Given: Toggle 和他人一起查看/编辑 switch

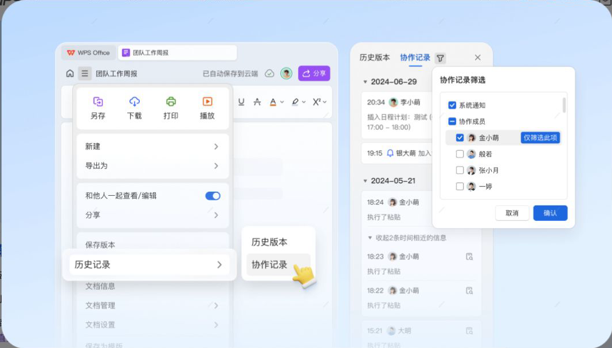Looking at the screenshot, I should (213, 196).
